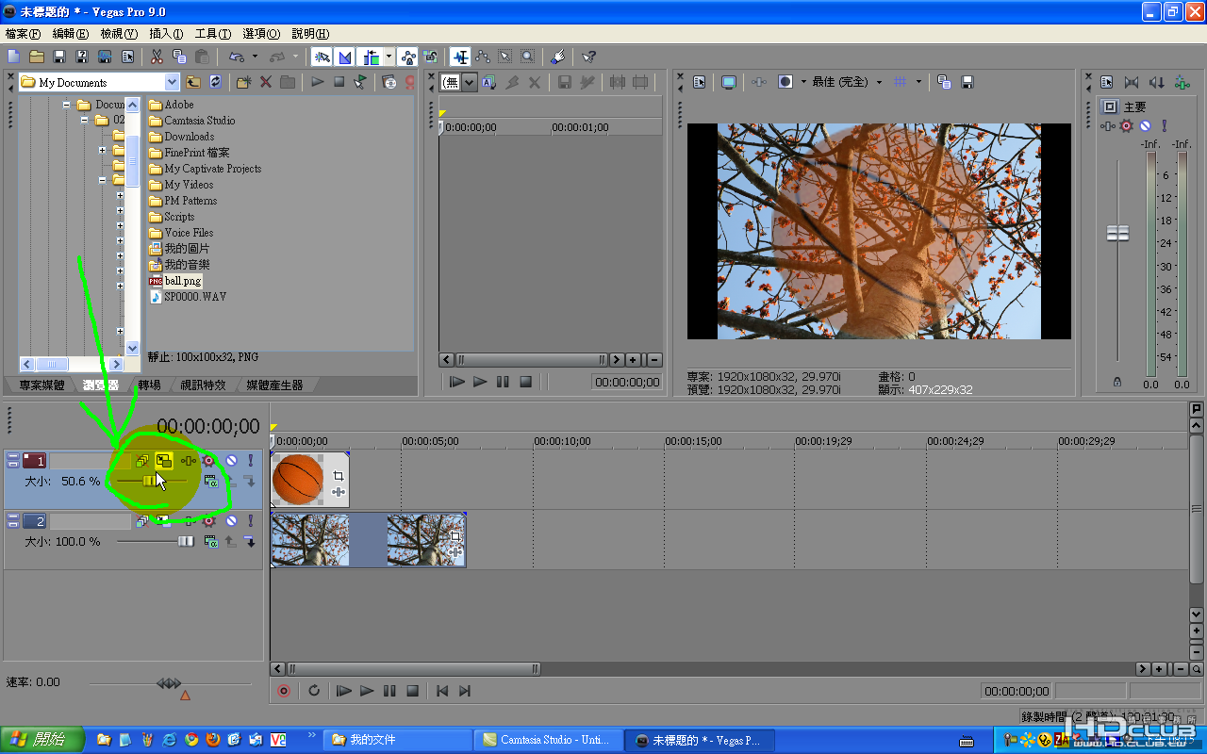The height and width of the screenshot is (754, 1207).
Task: Toggle loop playback under the timeline
Action: pyautogui.click(x=314, y=691)
